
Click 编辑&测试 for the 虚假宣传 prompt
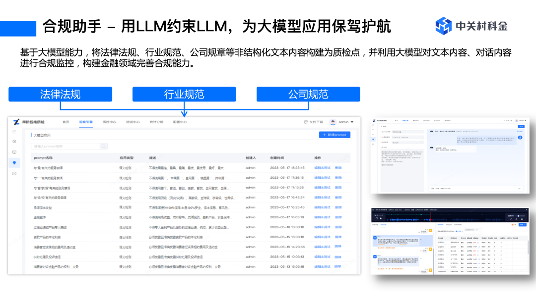coord(322,217)
